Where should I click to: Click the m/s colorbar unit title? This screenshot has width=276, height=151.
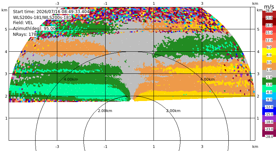tap(269, 7)
